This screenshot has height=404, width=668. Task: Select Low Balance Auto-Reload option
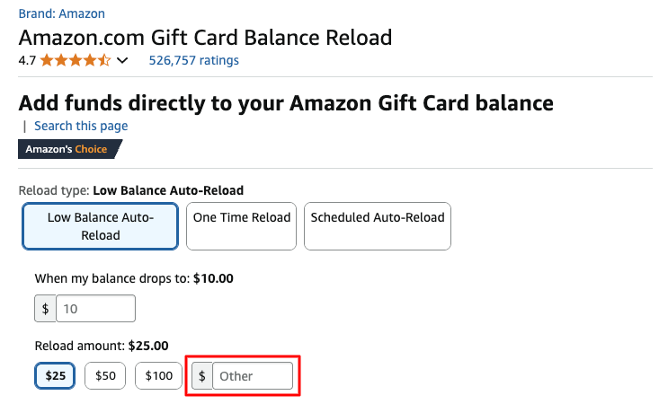pos(101,226)
